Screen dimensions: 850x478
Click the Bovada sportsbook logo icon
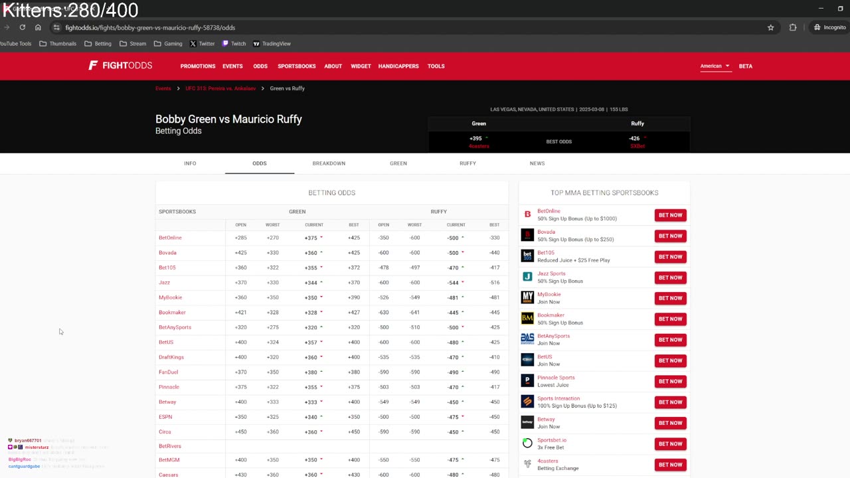pyautogui.click(x=527, y=235)
